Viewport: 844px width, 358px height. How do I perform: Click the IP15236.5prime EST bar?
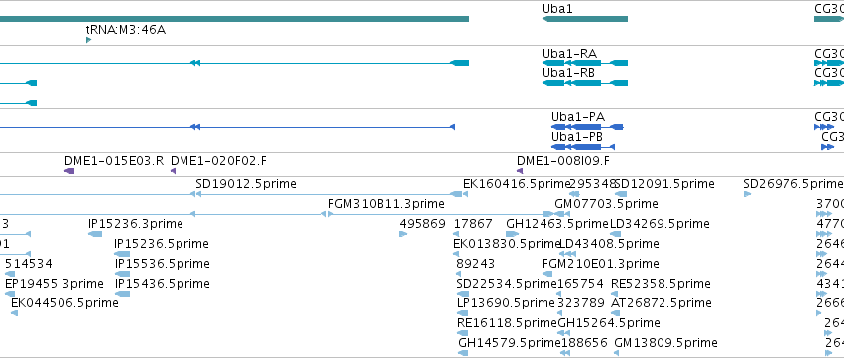[122, 254]
